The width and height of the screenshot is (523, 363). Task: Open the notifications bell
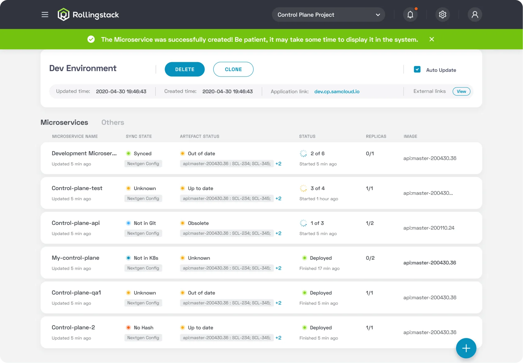tap(410, 15)
